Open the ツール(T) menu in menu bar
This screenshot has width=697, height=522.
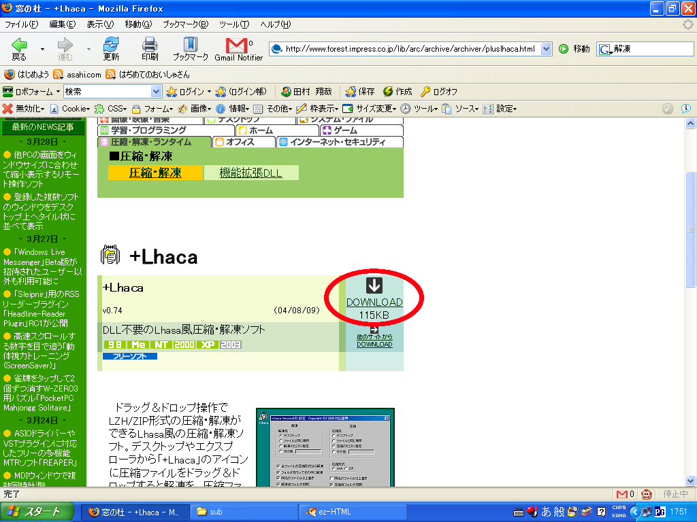[x=234, y=24]
